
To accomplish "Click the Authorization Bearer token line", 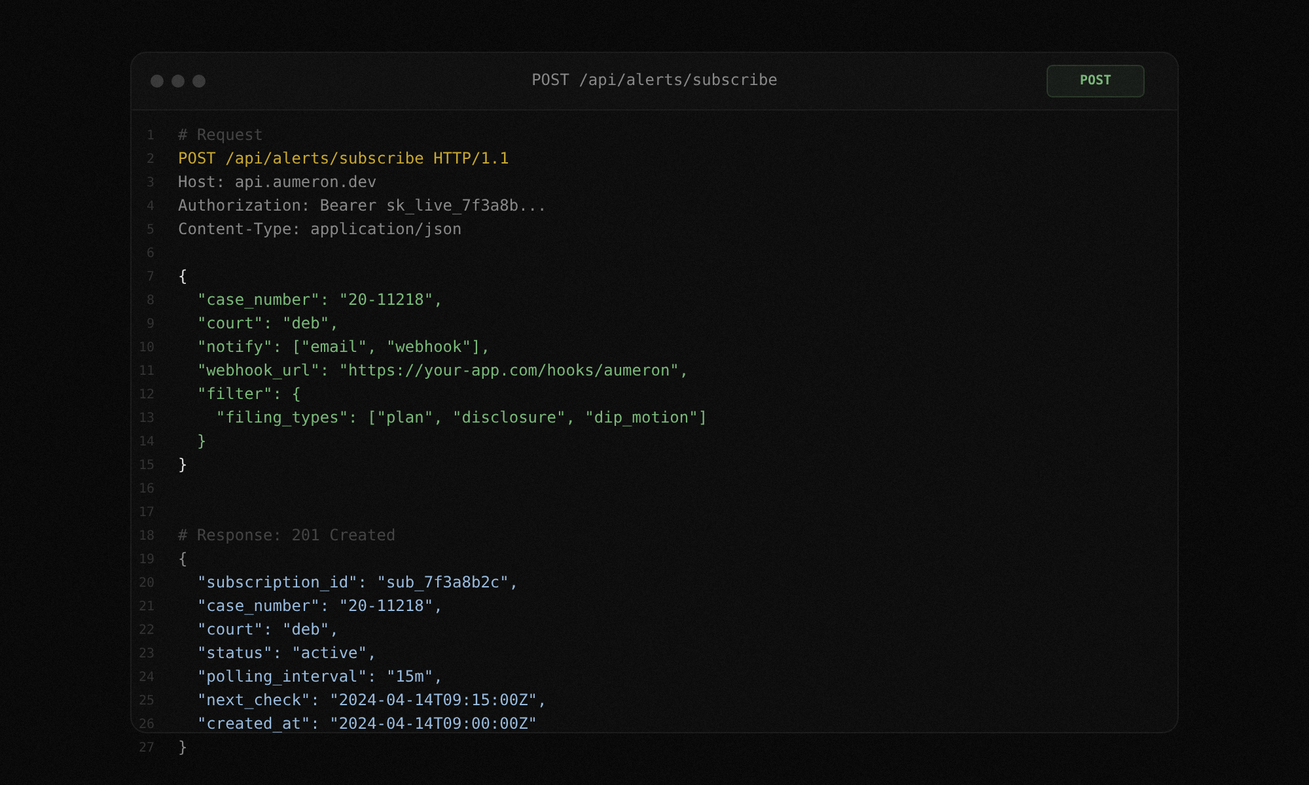I will pyautogui.click(x=362, y=205).
